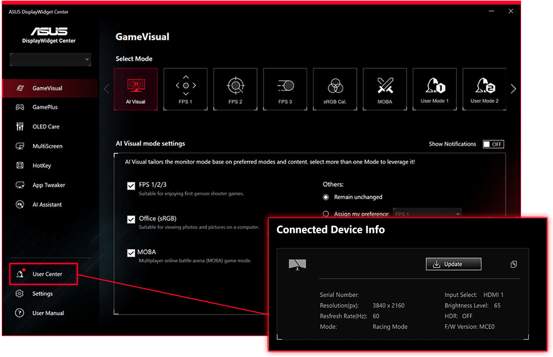This screenshot has height=357, width=553.
Task: Open the Assign my preference FPS 1 dropdown
Action: 427,214
